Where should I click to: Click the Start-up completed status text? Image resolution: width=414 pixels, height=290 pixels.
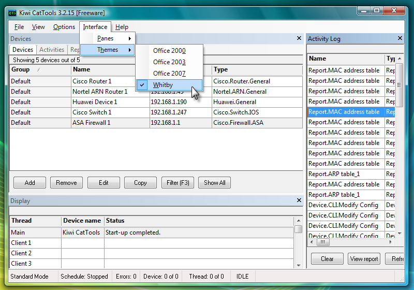pyautogui.click(x=133, y=233)
